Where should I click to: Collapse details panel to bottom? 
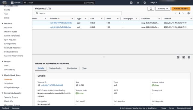tap(178, 57)
